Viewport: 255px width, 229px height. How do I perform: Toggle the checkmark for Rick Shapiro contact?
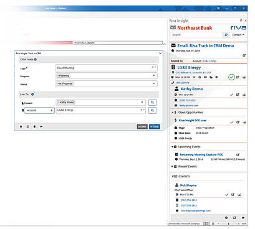click(x=226, y=195)
